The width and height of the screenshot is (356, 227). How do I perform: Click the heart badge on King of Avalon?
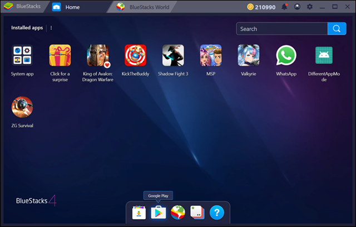(x=107, y=65)
